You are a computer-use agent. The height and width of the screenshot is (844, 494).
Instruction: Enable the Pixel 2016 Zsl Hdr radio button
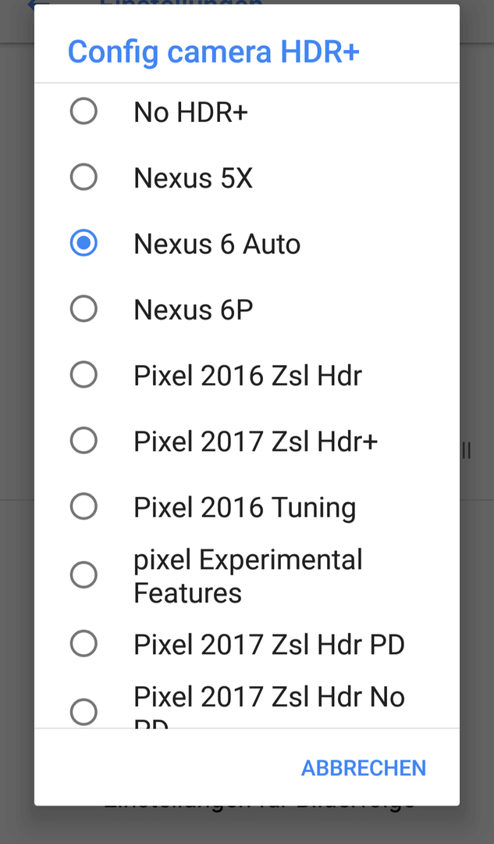(84, 375)
